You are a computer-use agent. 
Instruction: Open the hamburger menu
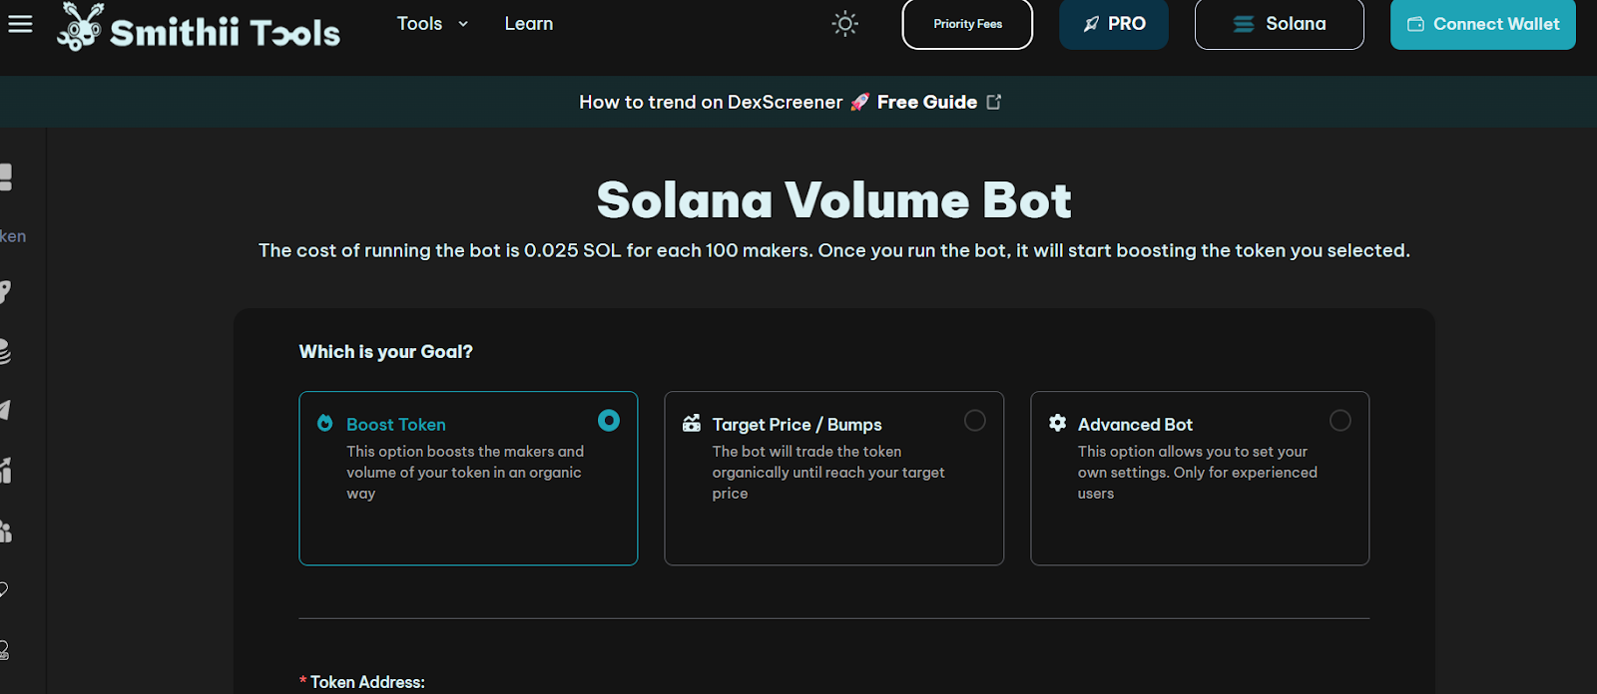point(20,24)
